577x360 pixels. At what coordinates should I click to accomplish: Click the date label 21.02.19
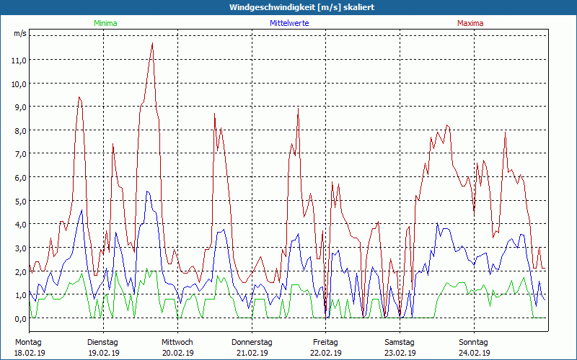pos(252,353)
